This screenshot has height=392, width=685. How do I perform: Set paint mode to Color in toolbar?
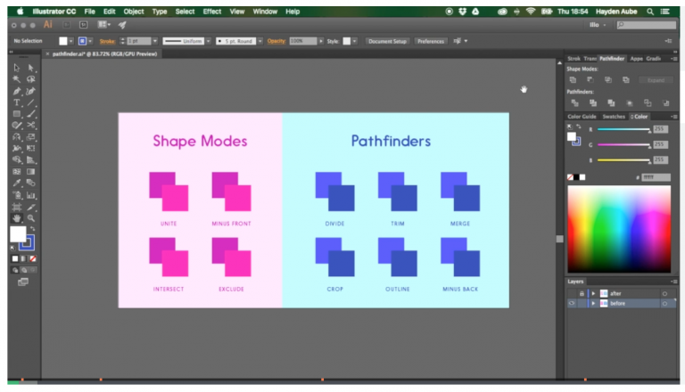tap(15, 259)
